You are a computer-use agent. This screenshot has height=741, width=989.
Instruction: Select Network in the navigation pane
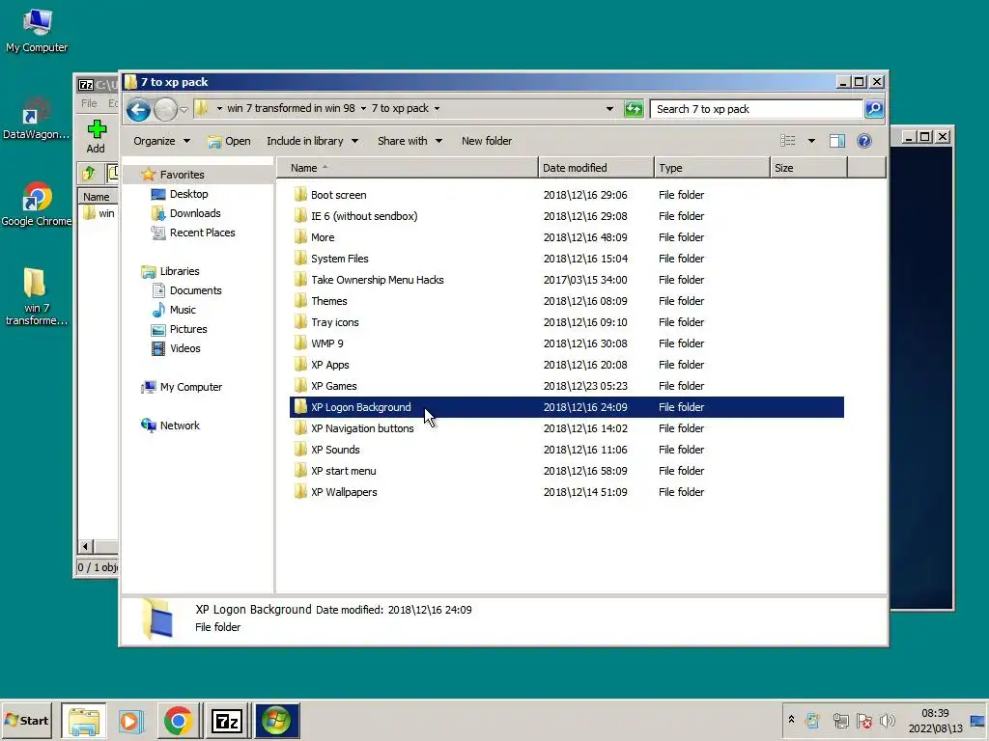[x=179, y=425]
